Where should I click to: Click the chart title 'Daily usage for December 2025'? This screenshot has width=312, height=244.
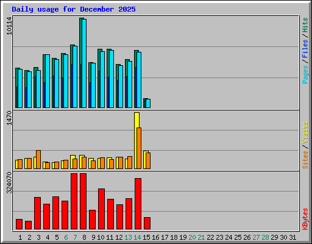coord(74,9)
